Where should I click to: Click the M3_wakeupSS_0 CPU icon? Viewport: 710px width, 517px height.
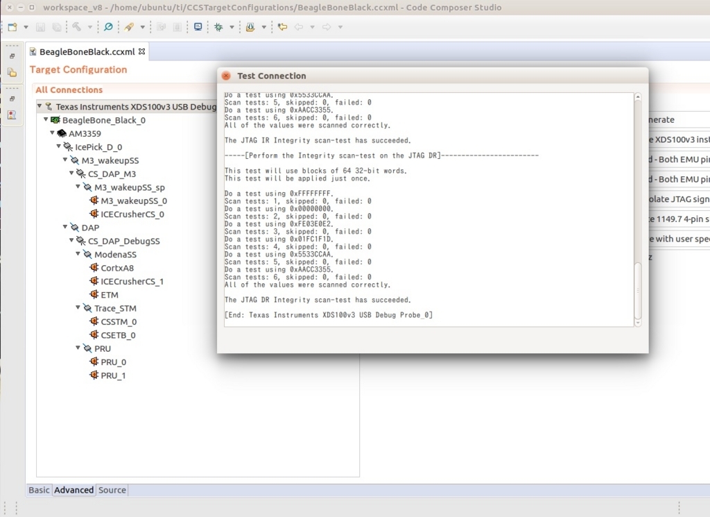94,201
